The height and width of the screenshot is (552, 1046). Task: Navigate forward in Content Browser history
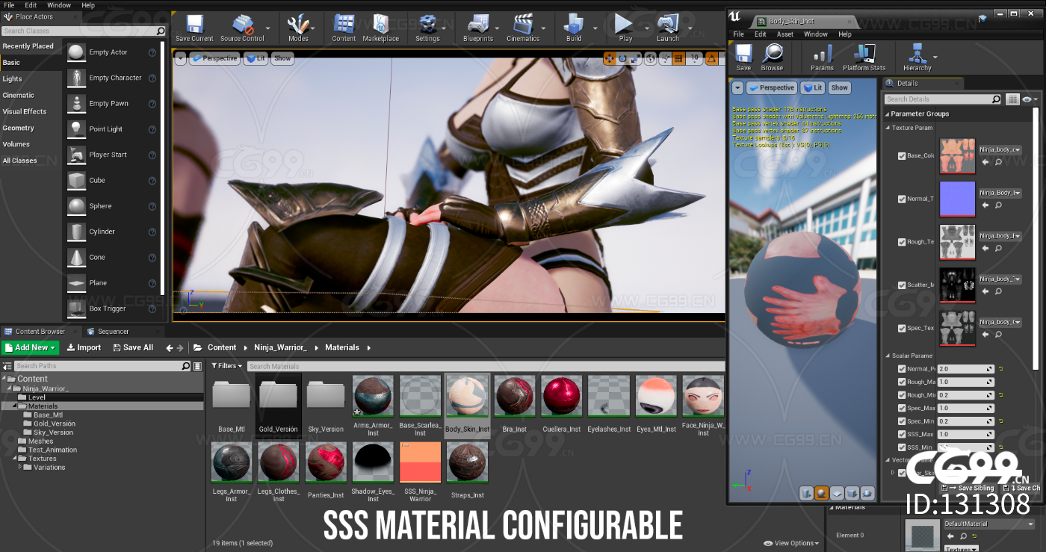point(181,347)
